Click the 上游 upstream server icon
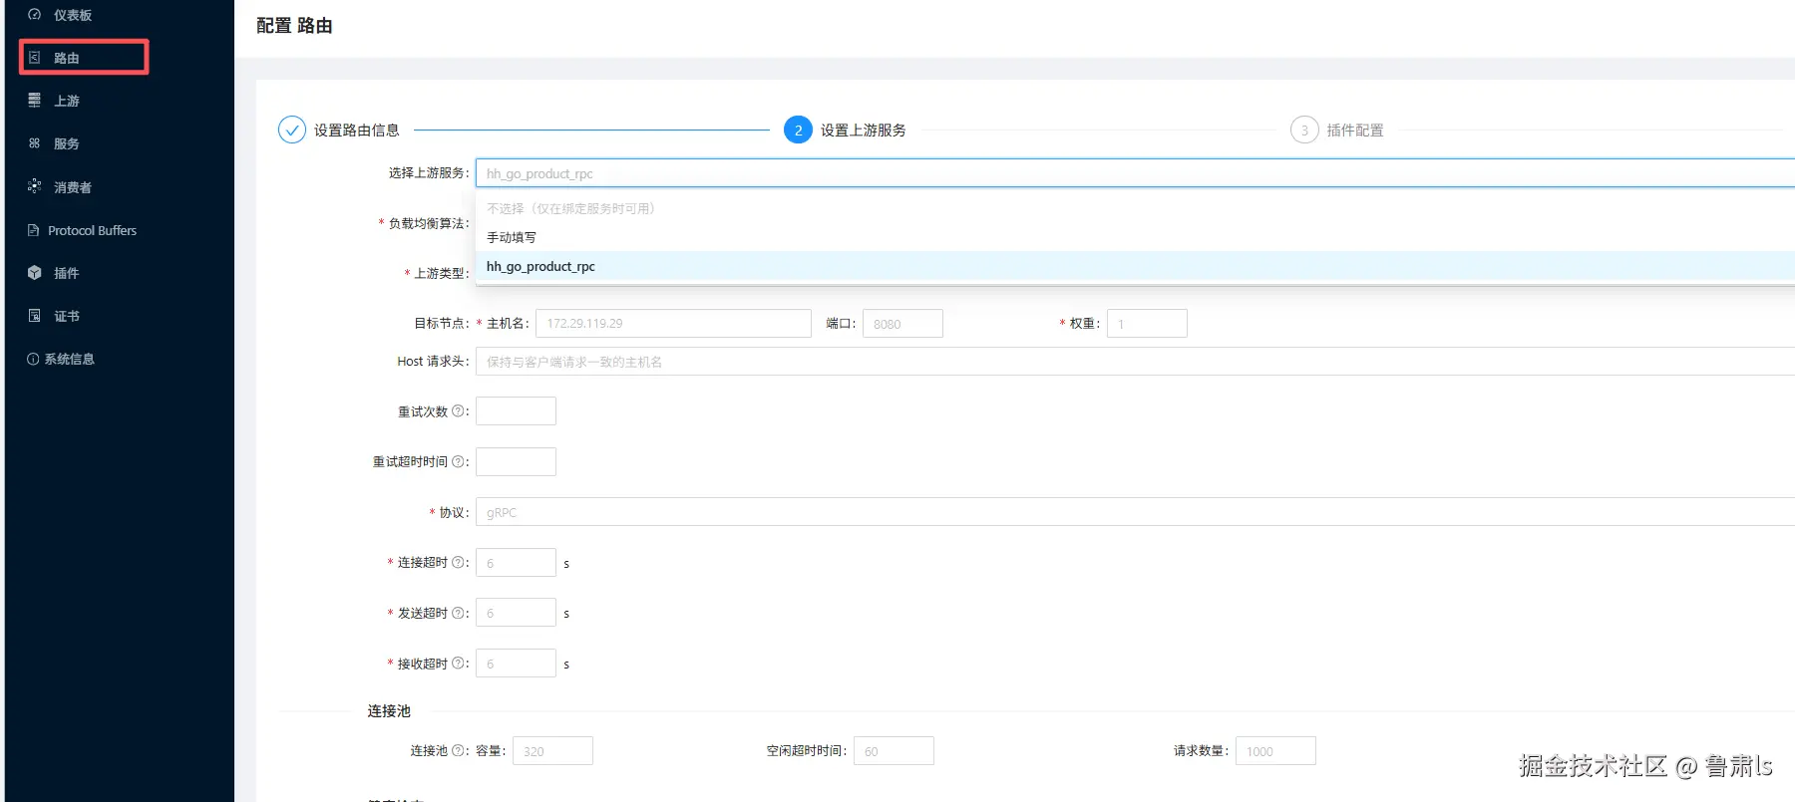This screenshot has height=802, width=1795. tap(34, 101)
